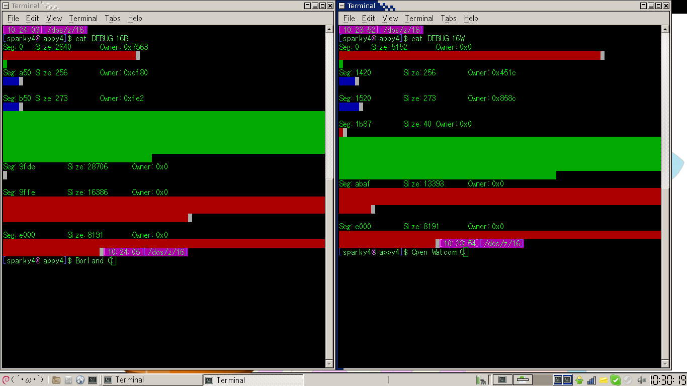This screenshot has width=687, height=386.
Task: Open the file cabinet drawer icon in panel
Action: click(x=68, y=380)
